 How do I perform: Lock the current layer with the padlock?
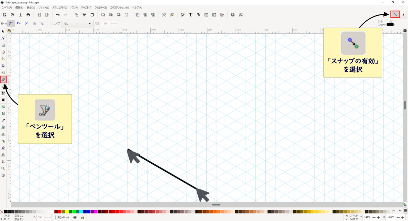(82, 217)
